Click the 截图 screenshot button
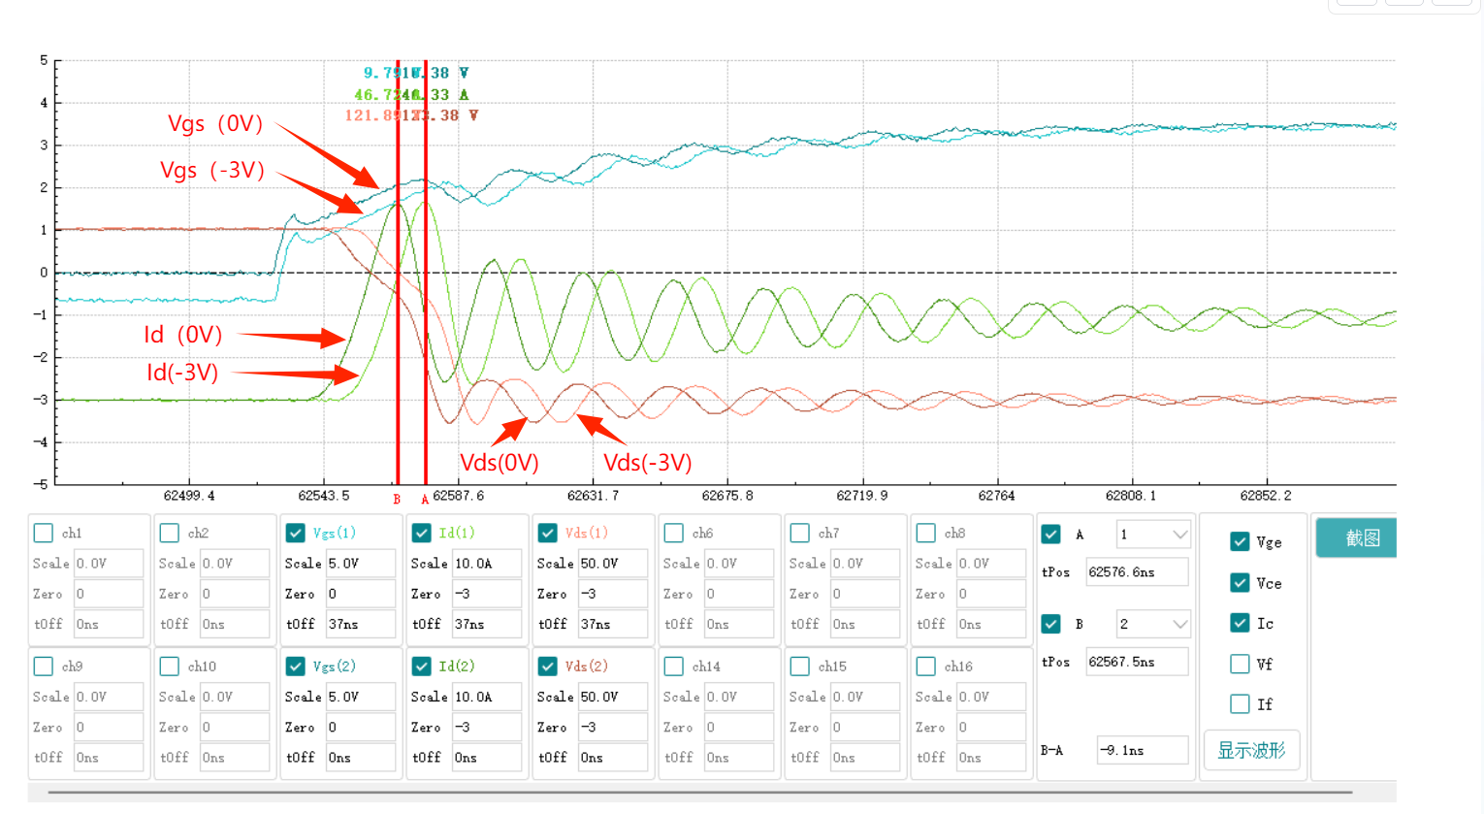1484x814 pixels. [x=1360, y=538]
